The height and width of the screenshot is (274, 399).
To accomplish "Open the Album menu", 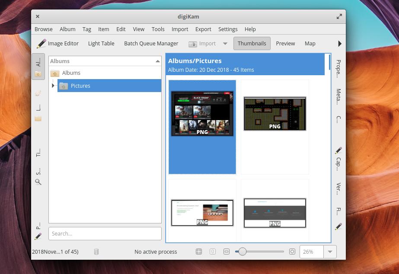I will coord(67,29).
